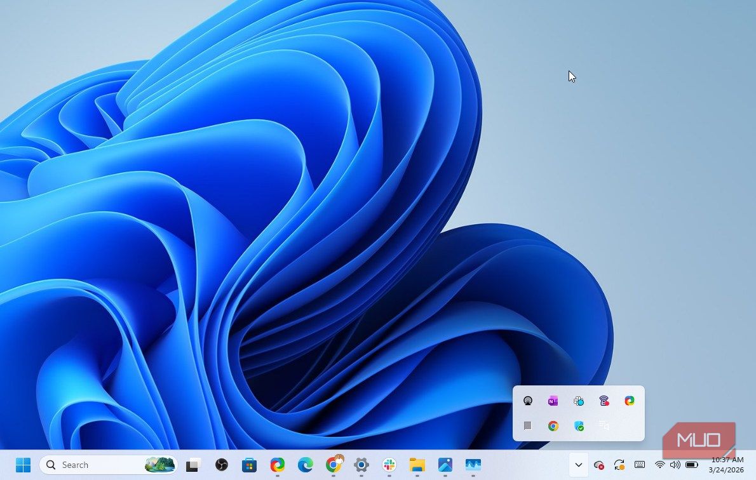Viewport: 756px width, 480px height.
Task: Click the Chrome icon in overflow tray
Action: (x=553, y=426)
